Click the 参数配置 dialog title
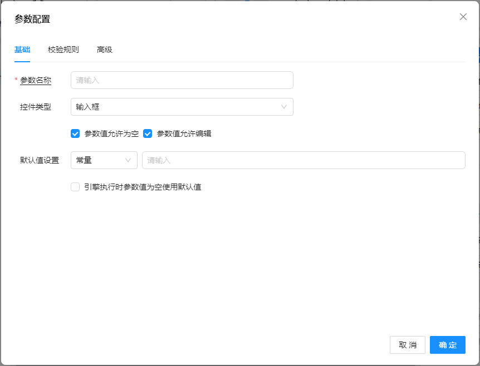Image resolution: width=480 pixels, height=366 pixels. 32,19
